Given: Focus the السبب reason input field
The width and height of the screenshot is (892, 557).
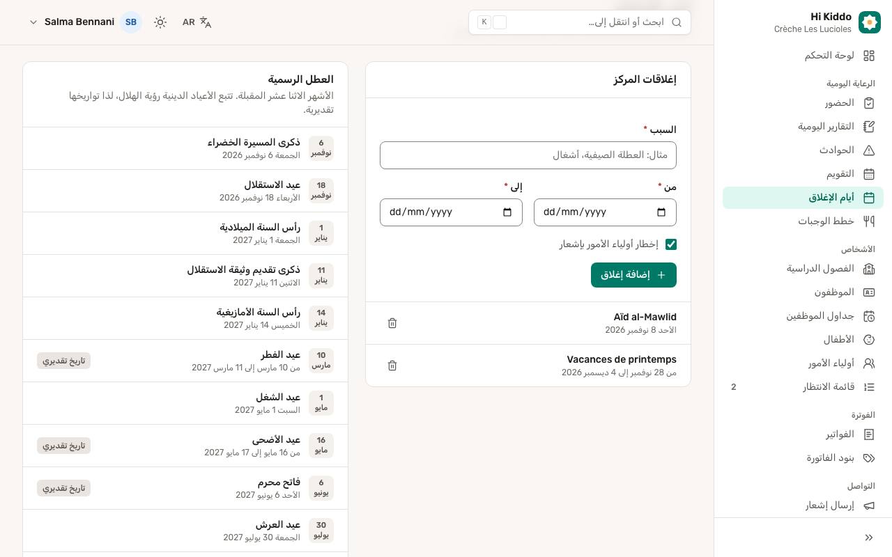Looking at the screenshot, I should (x=528, y=155).
